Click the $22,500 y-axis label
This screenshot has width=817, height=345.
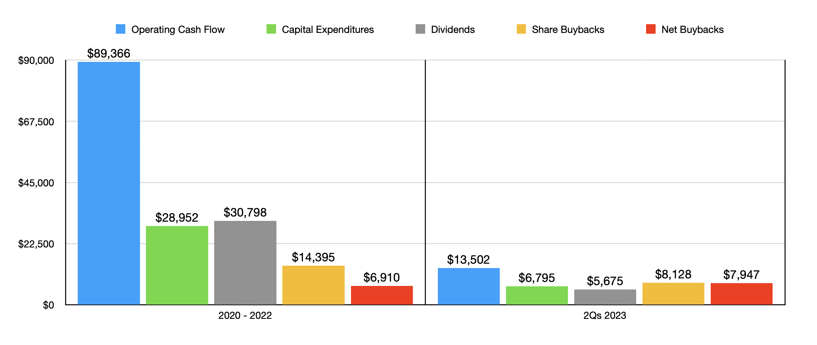click(36, 244)
